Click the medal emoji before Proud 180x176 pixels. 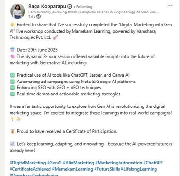(x=12, y=131)
